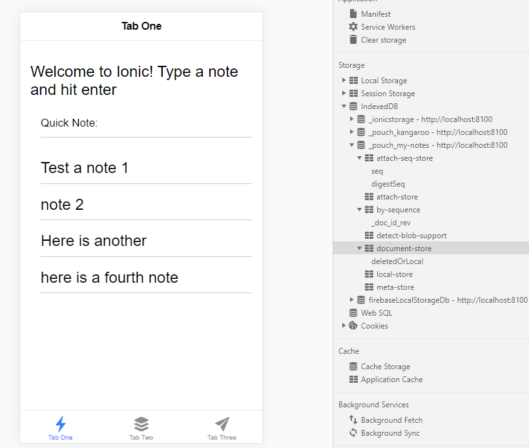Click the IndexedDB database icon
529x448 pixels.
pyautogui.click(x=353, y=106)
